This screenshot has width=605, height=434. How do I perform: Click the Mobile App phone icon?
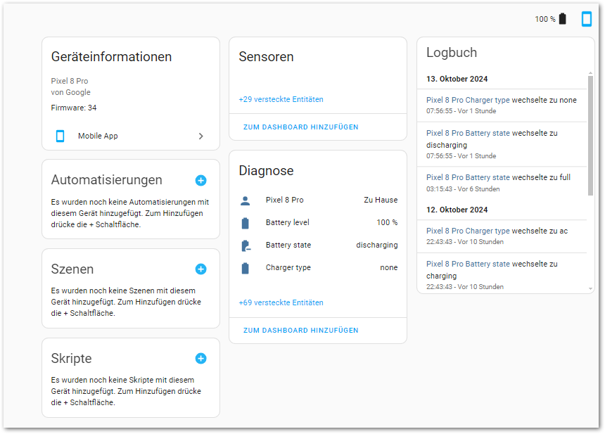pos(60,136)
